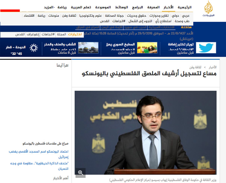This screenshot has height=183, width=226.
Task: Open القدس in the news submenu
Action: click(x=105, y=21)
